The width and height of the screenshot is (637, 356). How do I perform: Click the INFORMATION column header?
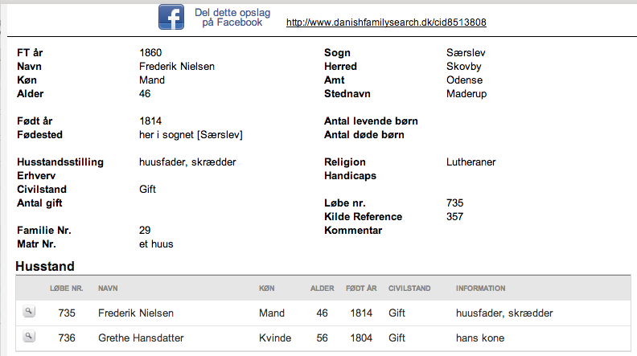click(x=481, y=288)
